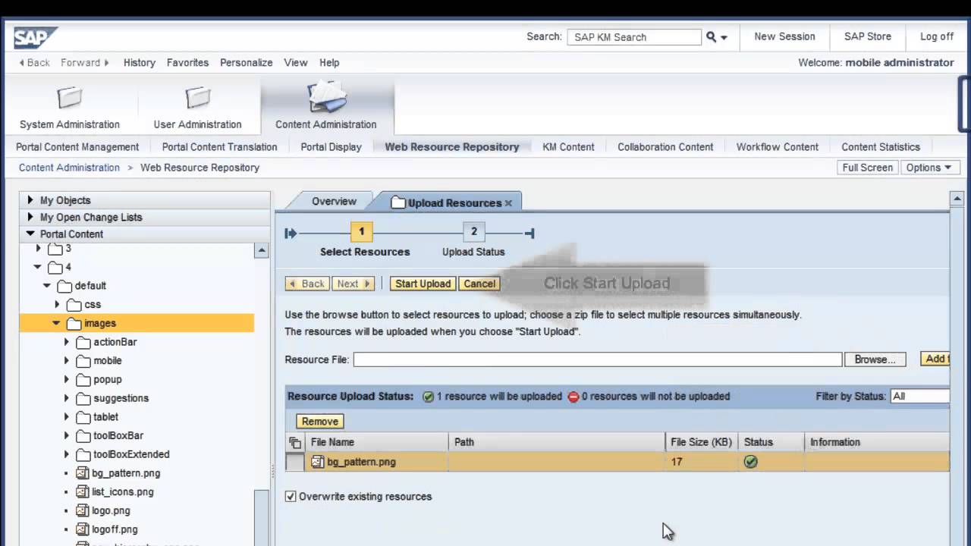
Task: Expand the images folder's actionBar subfolder
Action: (x=67, y=342)
